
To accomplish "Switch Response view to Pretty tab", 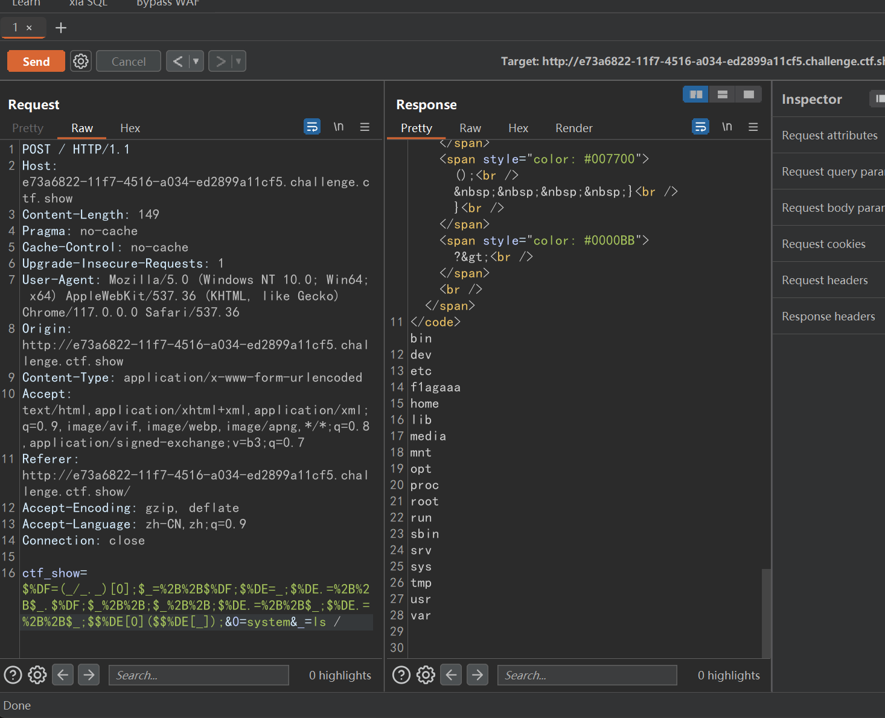I will 417,128.
